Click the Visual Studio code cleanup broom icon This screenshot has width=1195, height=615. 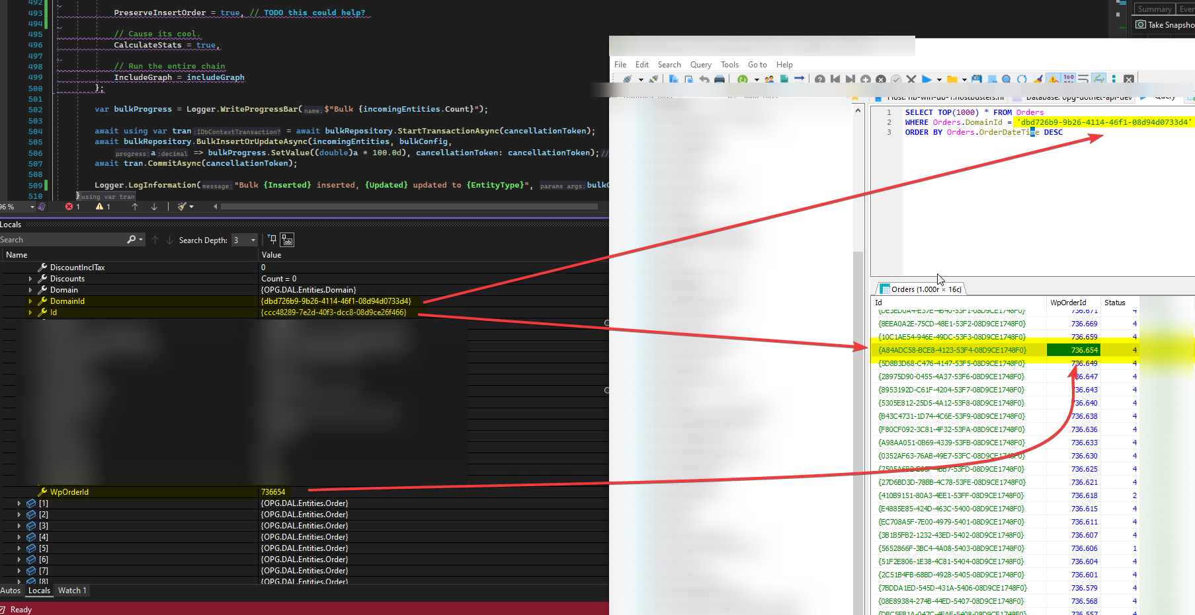[x=183, y=207]
